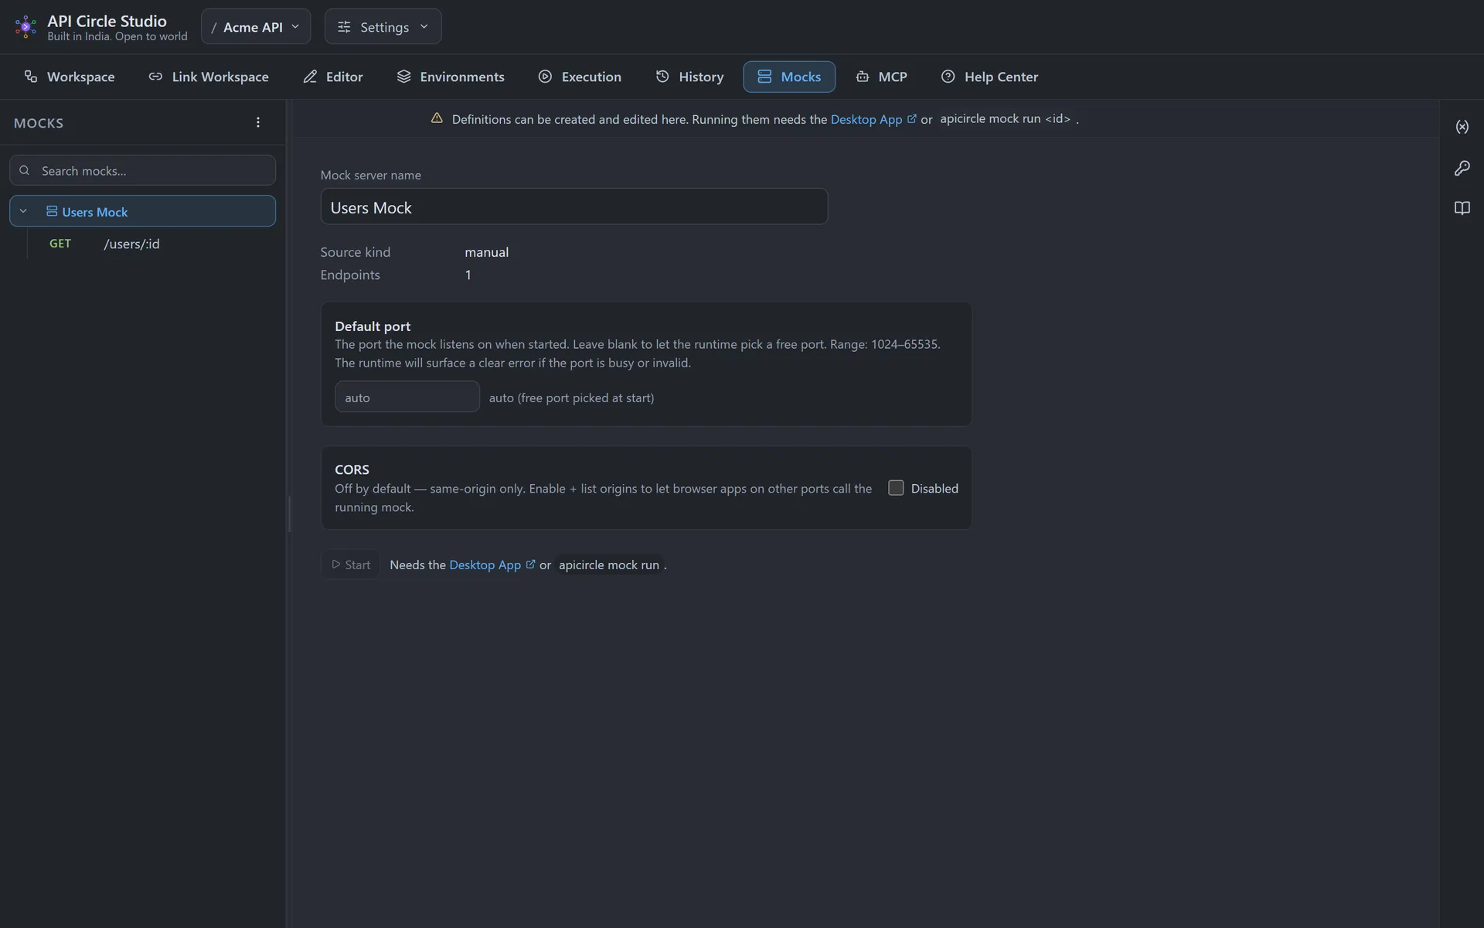Click the API Circle Studio logo icon
Screen dimensions: 1484x928
[x=26, y=27]
